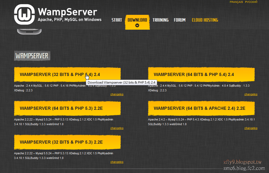Open the CLOUD HOSTING page
Viewport: 269px width, 173px height.
pyautogui.click(x=205, y=20)
